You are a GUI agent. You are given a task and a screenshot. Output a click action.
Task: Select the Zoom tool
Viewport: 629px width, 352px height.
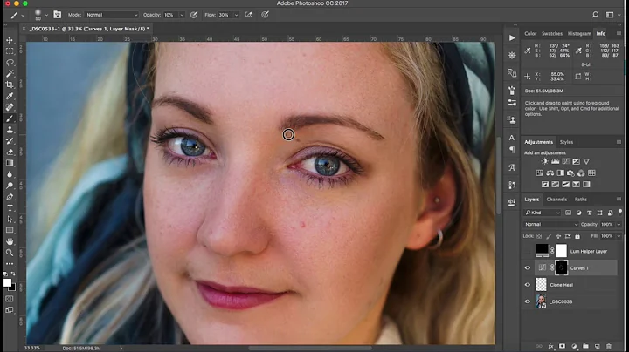coord(10,253)
